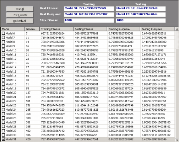The image size is (179, 142).
Task: Click training R-square 0.810213621263902 in table
Action: click(121, 139)
